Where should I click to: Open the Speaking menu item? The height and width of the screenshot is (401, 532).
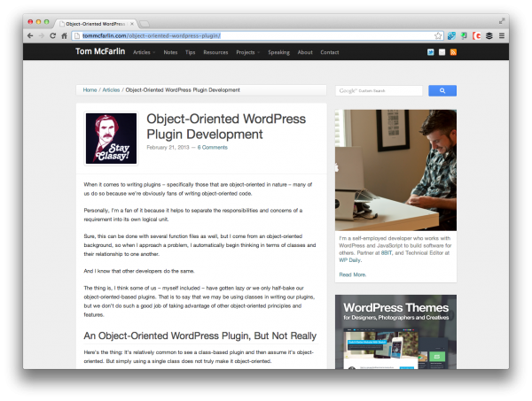tap(279, 52)
